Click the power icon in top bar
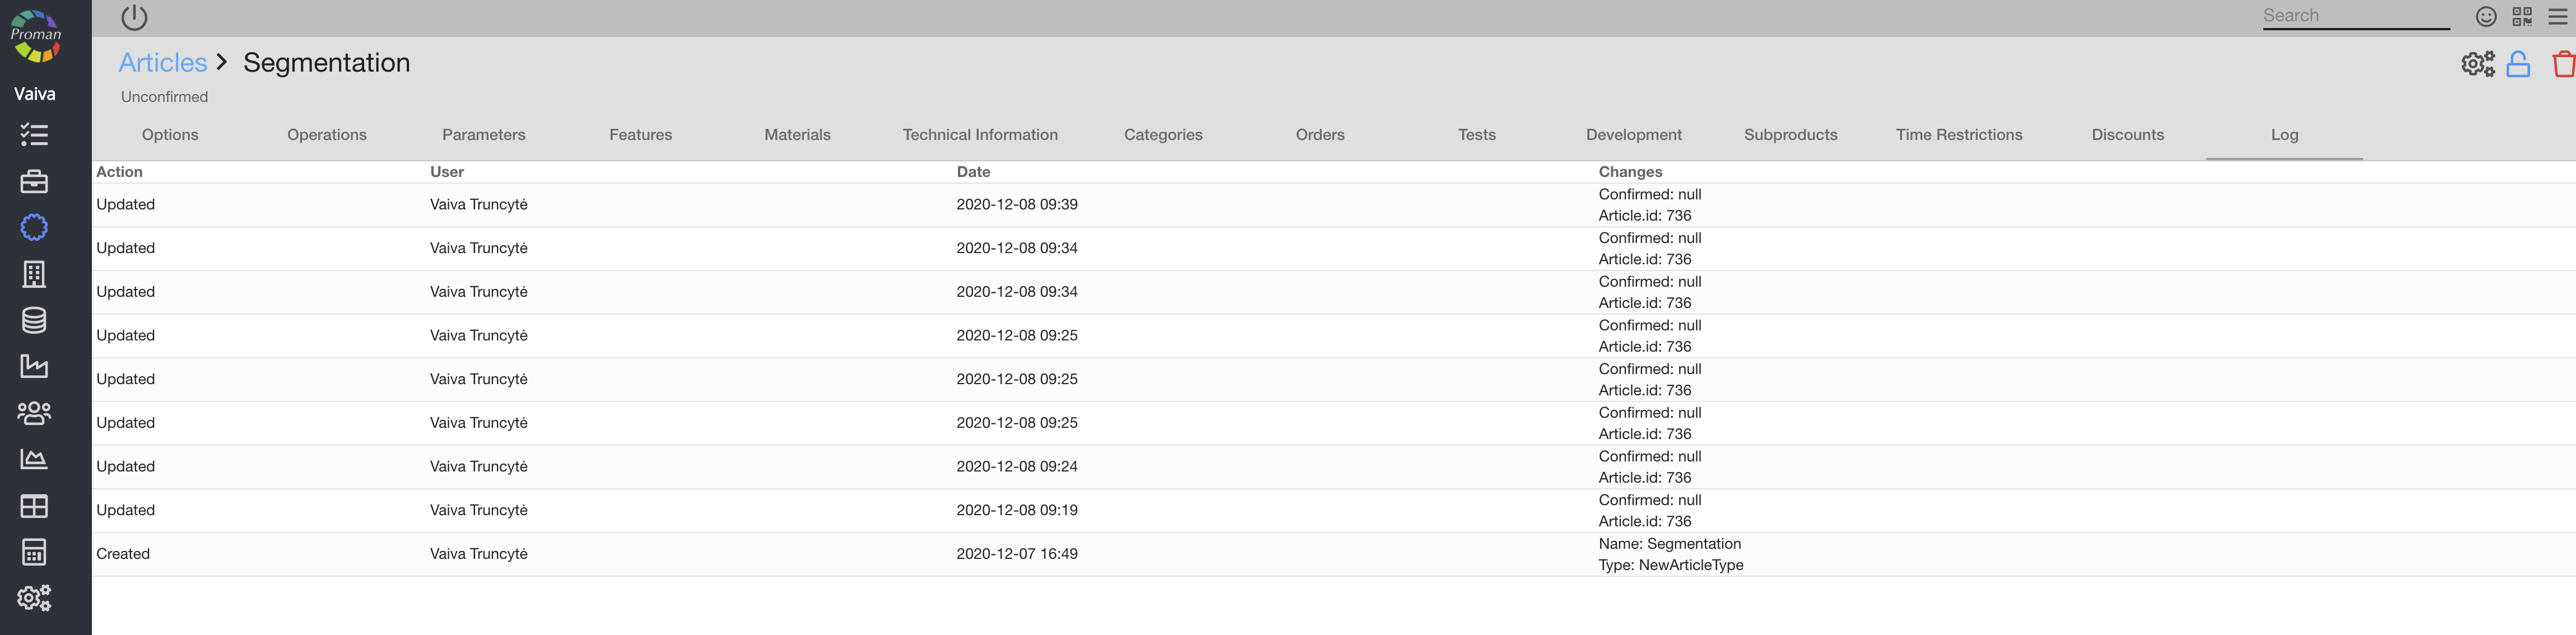Image resolution: width=2576 pixels, height=635 pixels. pyautogui.click(x=134, y=17)
